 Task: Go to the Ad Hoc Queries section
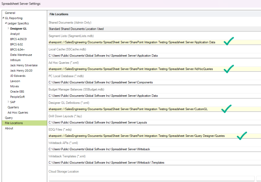click(x=18, y=112)
